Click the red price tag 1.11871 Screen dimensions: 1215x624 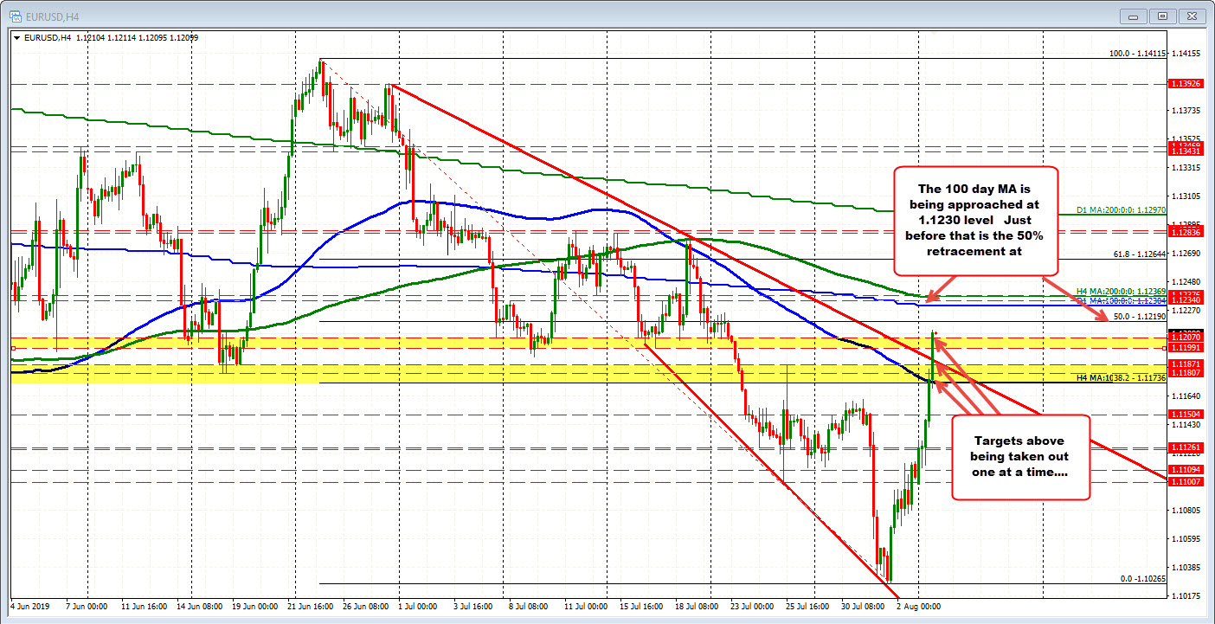pos(1185,363)
